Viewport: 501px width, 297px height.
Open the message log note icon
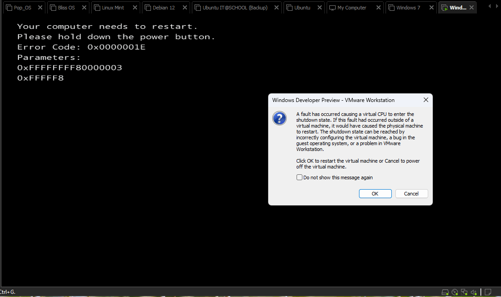pos(488,292)
